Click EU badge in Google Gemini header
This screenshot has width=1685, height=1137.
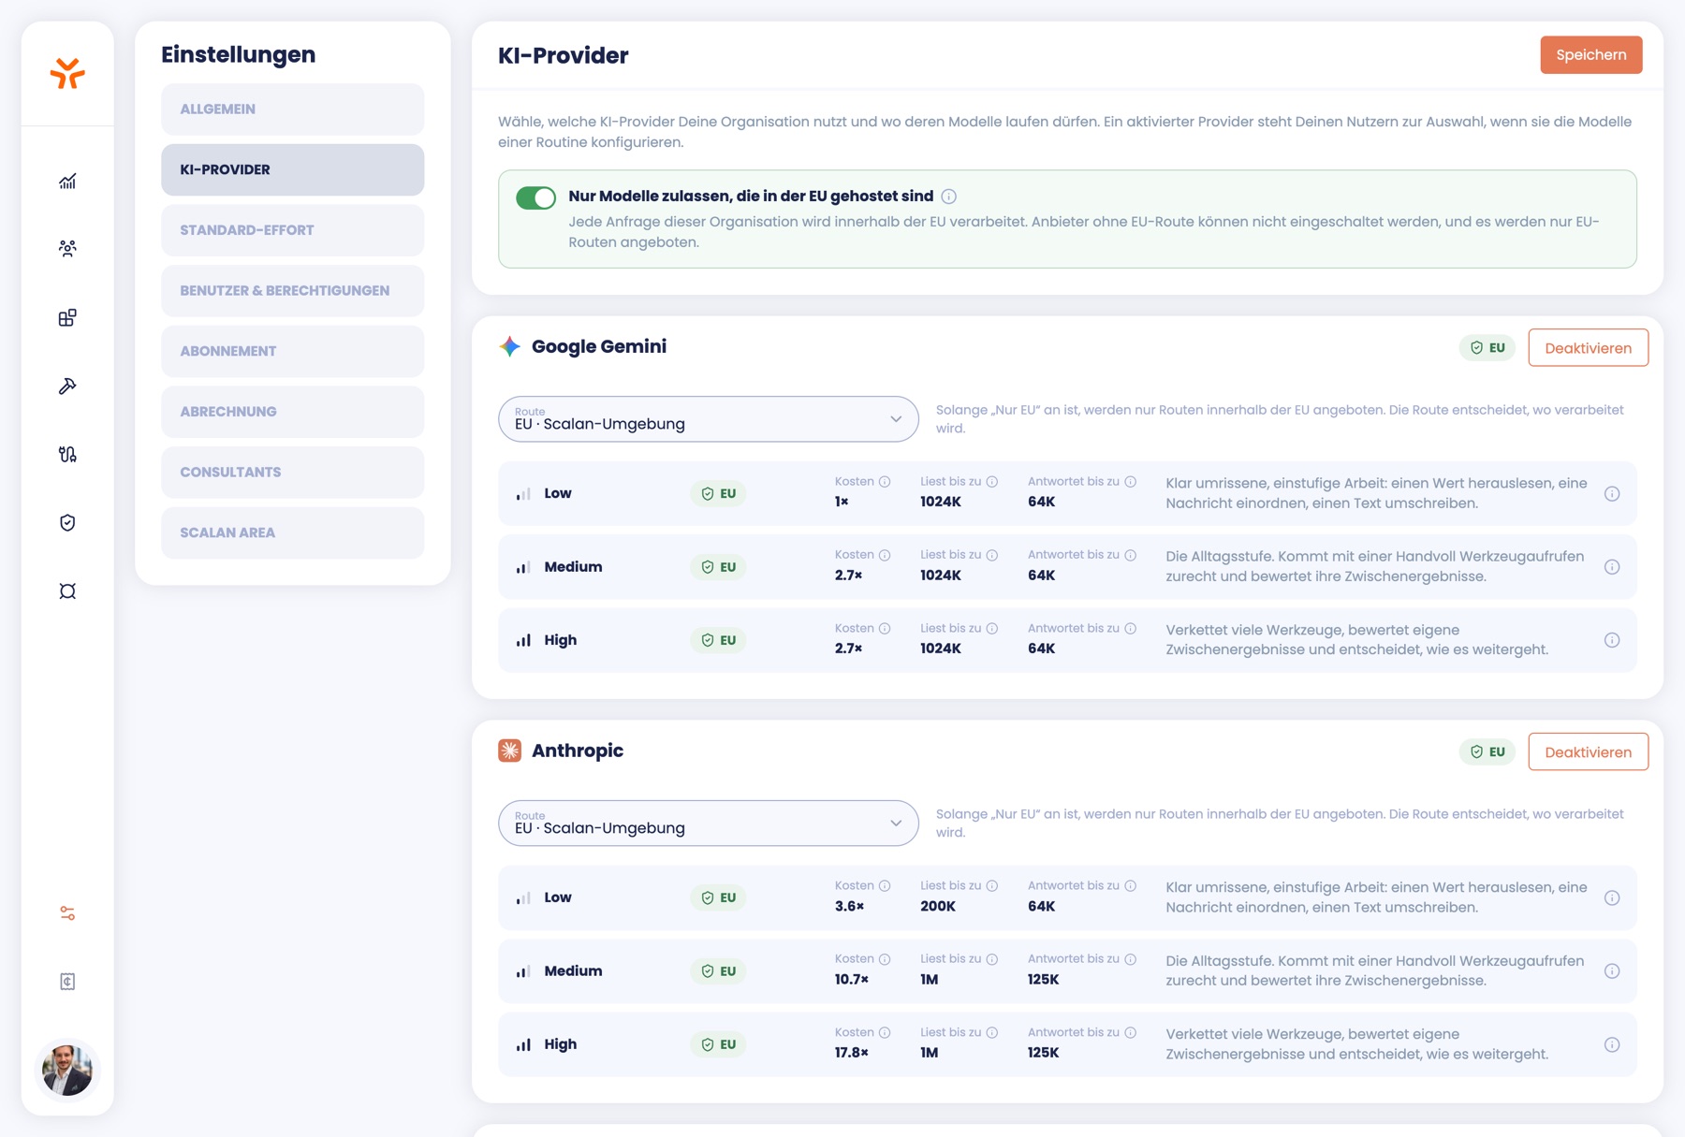(x=1487, y=348)
